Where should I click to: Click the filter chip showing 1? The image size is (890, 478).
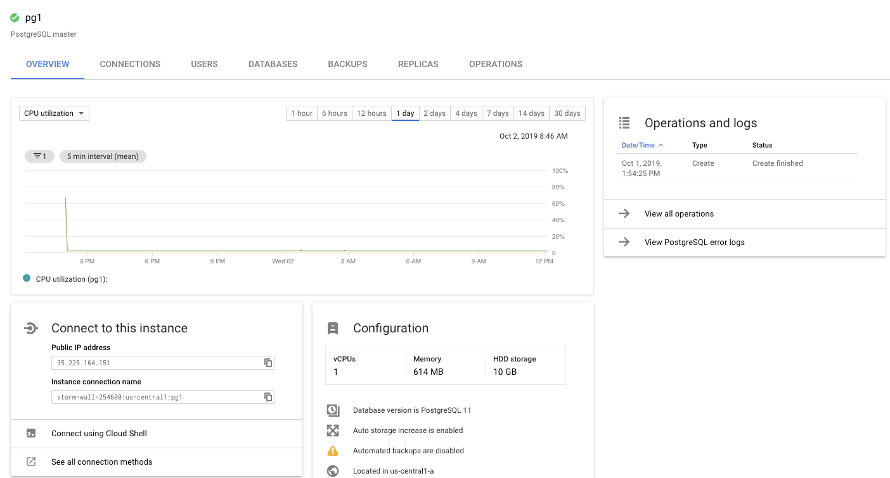(x=40, y=156)
